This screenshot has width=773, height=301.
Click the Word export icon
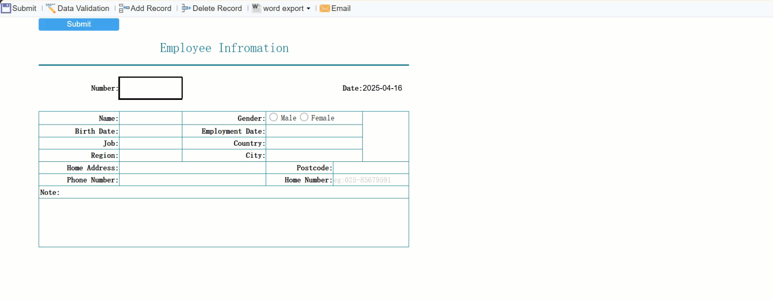pos(257,8)
